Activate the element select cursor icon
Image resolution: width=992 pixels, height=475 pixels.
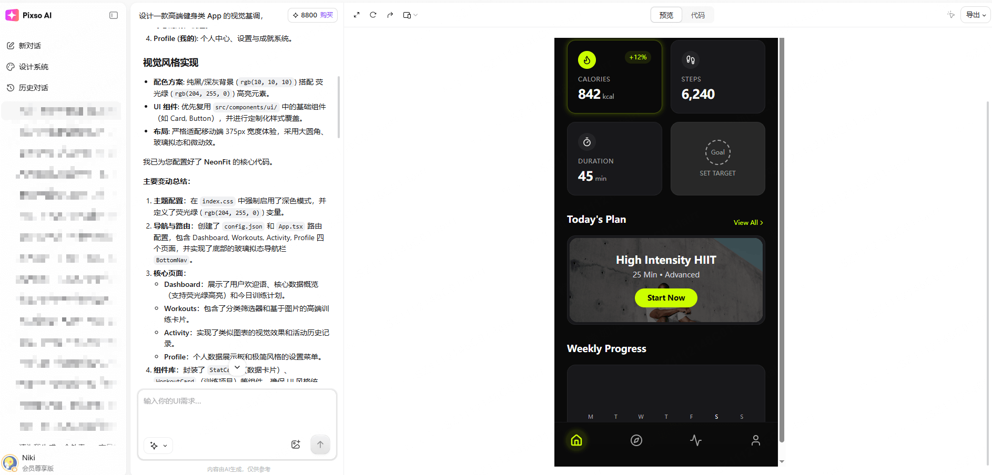click(950, 15)
